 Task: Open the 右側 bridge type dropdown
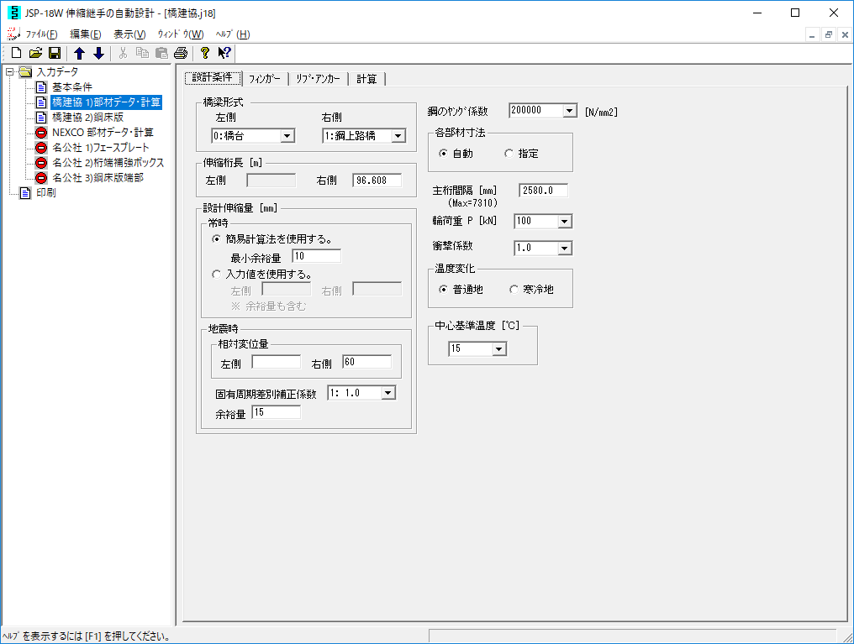coord(398,136)
